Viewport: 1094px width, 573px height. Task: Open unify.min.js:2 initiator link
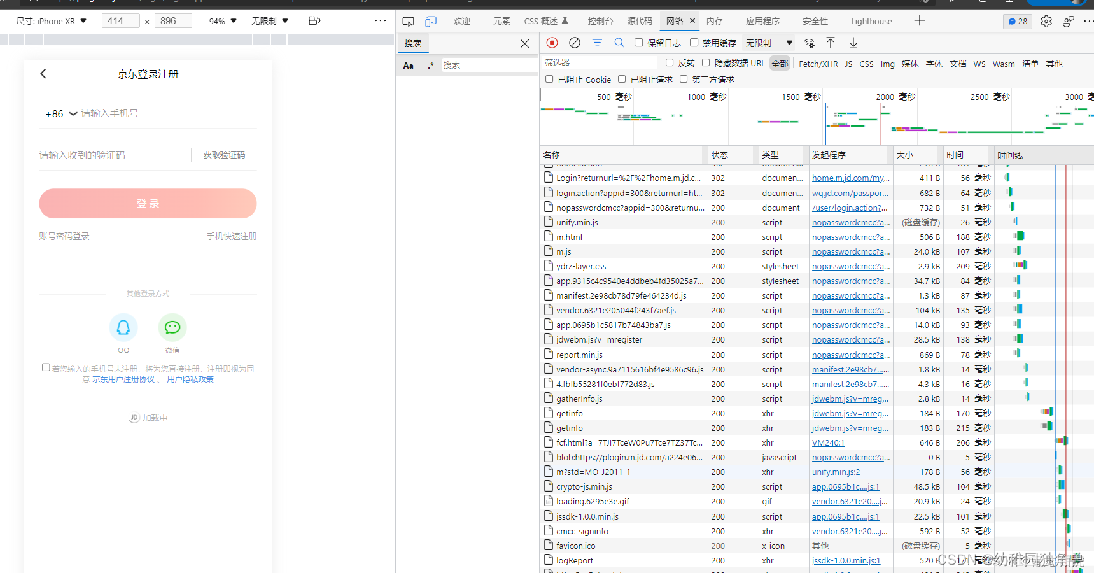(x=836, y=472)
